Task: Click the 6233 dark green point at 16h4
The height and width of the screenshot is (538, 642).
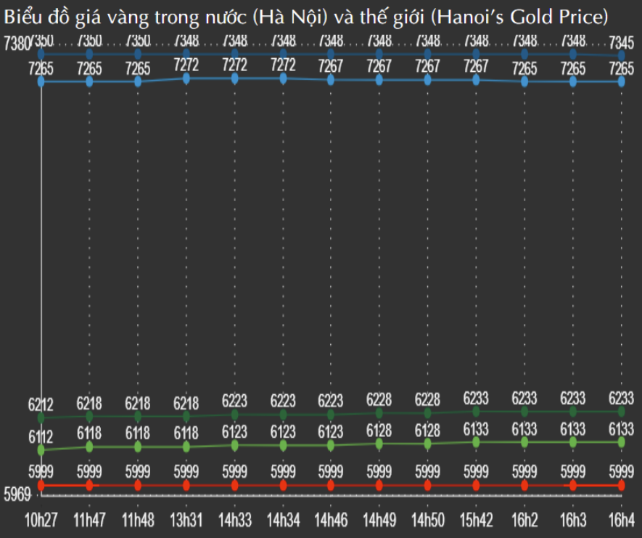Action: pos(622,412)
